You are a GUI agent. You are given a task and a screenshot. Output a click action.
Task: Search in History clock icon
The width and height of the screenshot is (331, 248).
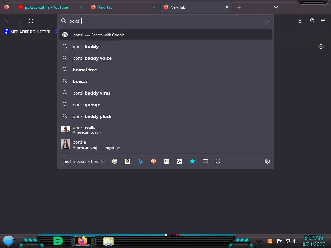218,161
